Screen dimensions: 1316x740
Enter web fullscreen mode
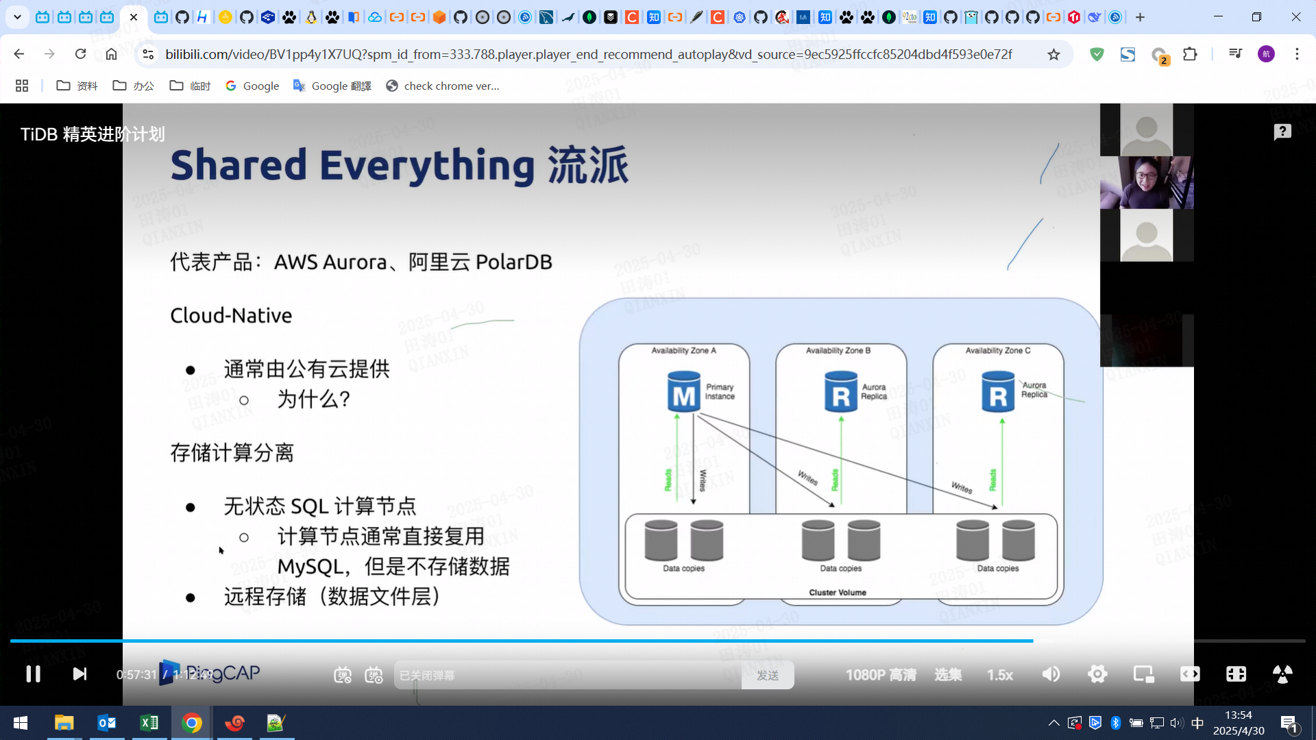(x=1236, y=674)
